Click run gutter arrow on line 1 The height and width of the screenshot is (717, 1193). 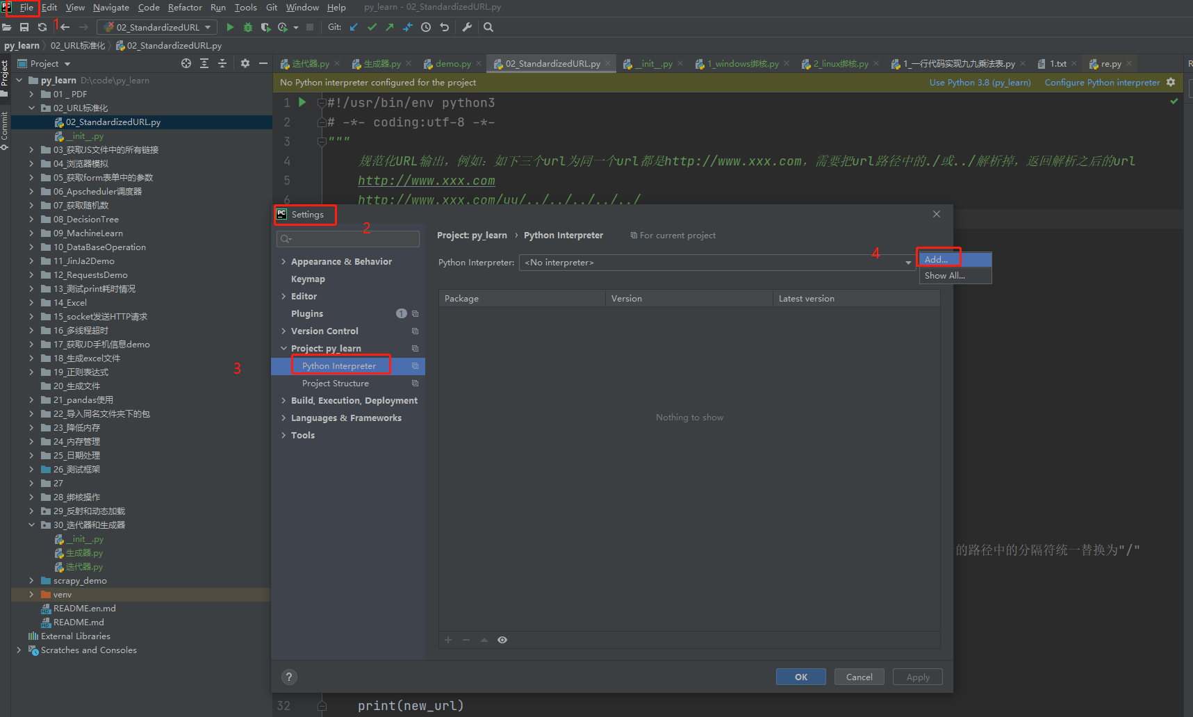(302, 102)
